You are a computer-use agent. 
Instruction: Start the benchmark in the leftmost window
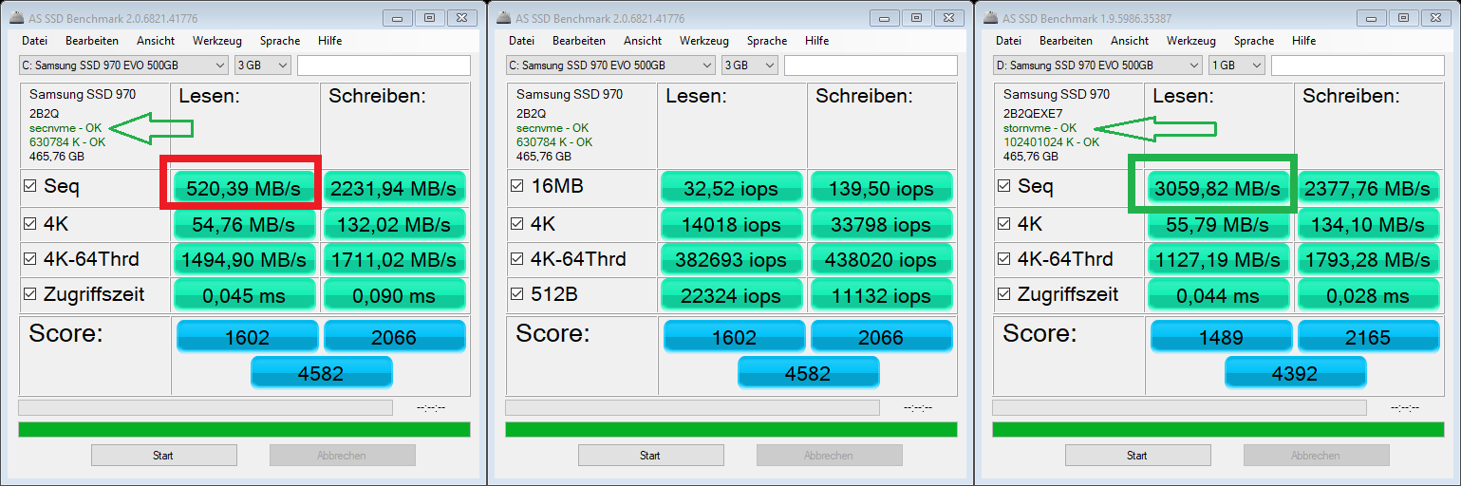(x=163, y=456)
